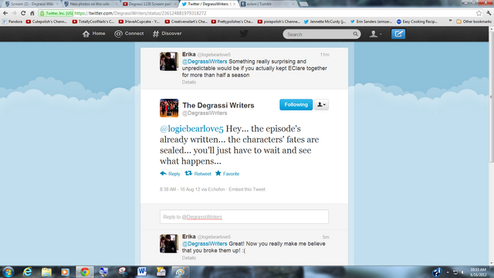Favorite the tweet with the star icon

tap(227, 174)
